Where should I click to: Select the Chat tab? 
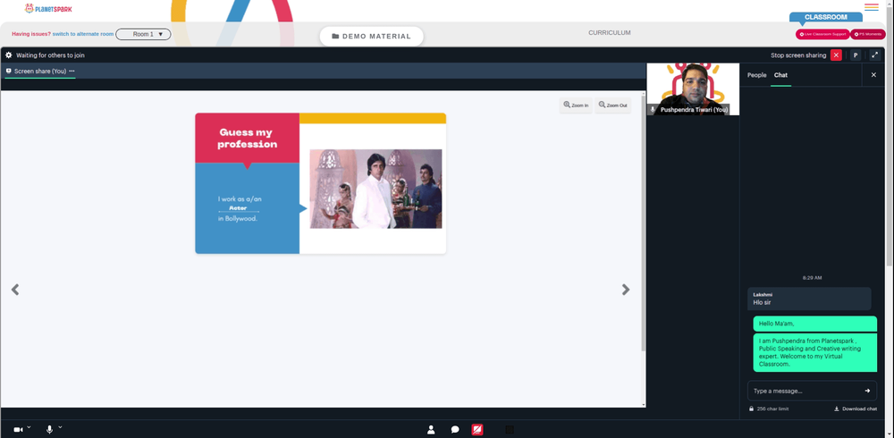tap(780, 75)
